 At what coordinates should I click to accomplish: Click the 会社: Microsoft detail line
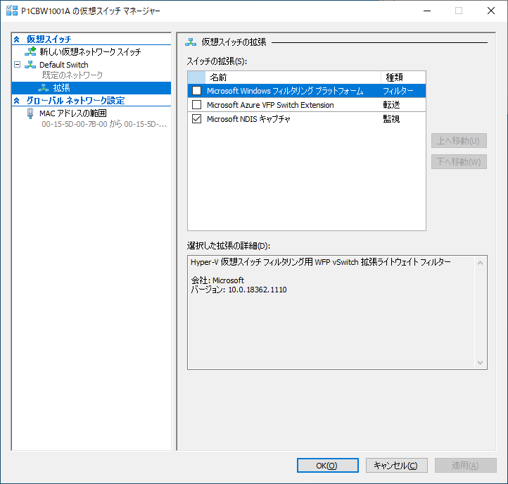[x=217, y=280]
